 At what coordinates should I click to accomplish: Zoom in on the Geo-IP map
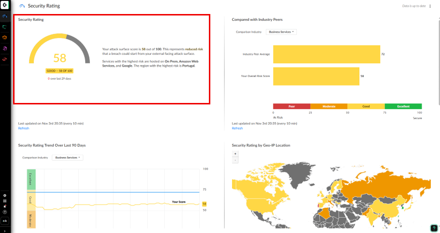click(x=235, y=154)
